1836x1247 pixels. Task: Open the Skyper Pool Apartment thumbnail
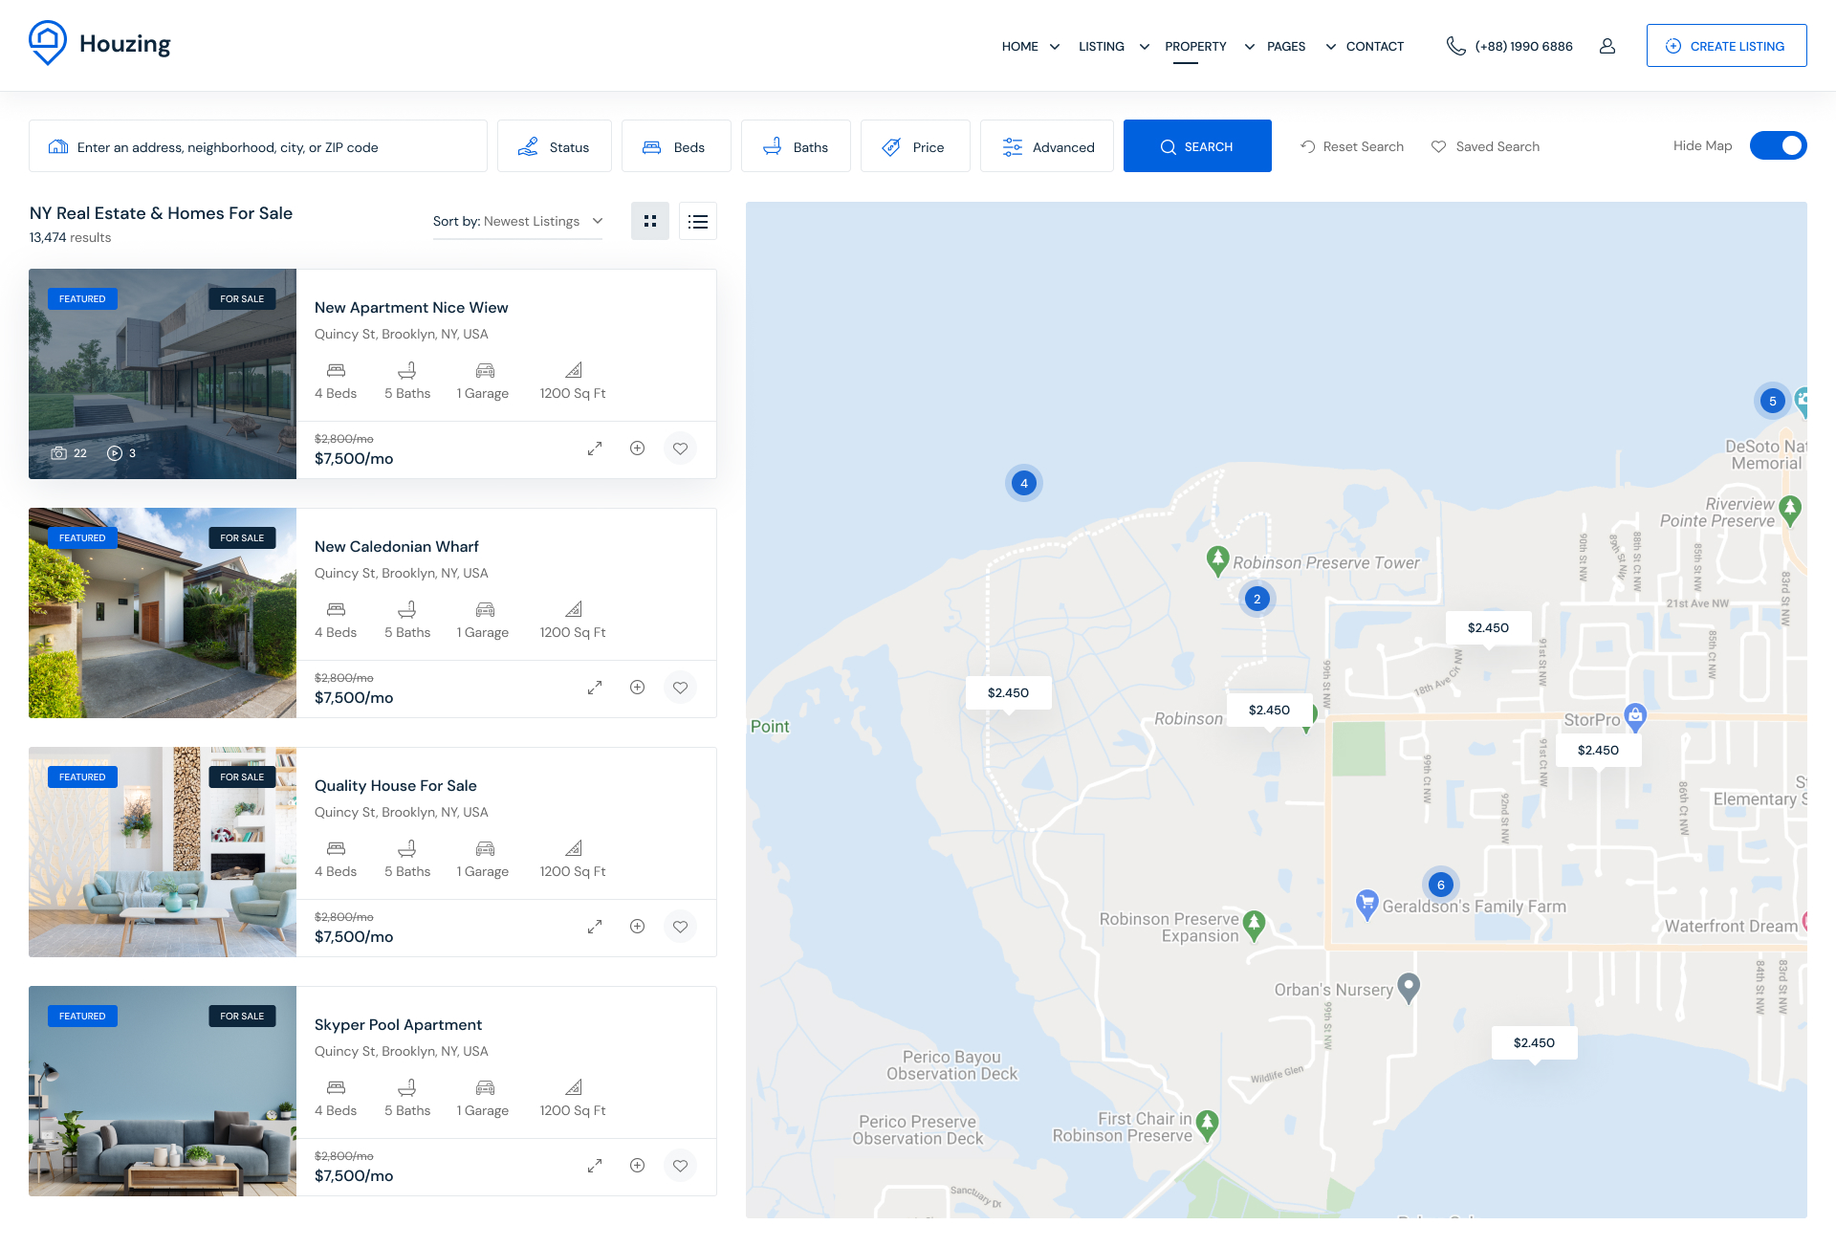163,1091
